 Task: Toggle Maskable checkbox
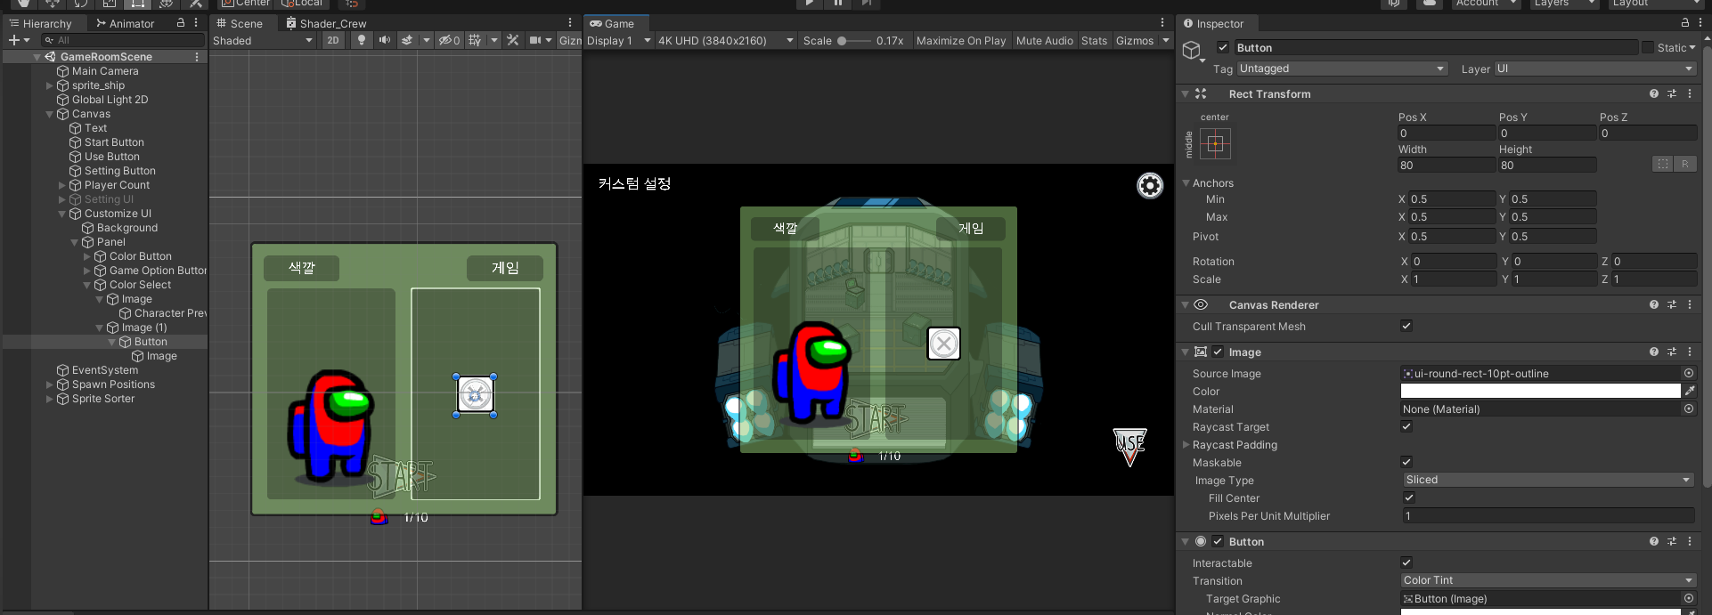[x=1406, y=462]
